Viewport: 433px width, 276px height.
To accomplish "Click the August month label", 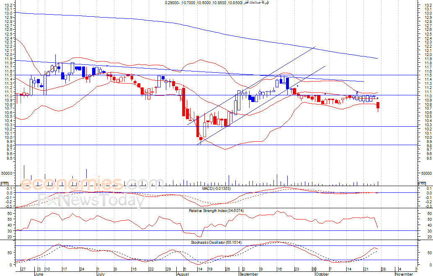I will click(183, 274).
